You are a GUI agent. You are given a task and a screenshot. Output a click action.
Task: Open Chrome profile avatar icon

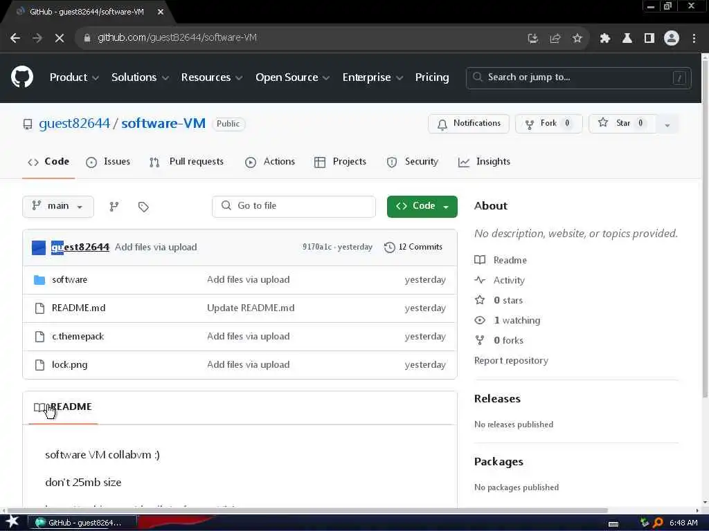coord(672,39)
